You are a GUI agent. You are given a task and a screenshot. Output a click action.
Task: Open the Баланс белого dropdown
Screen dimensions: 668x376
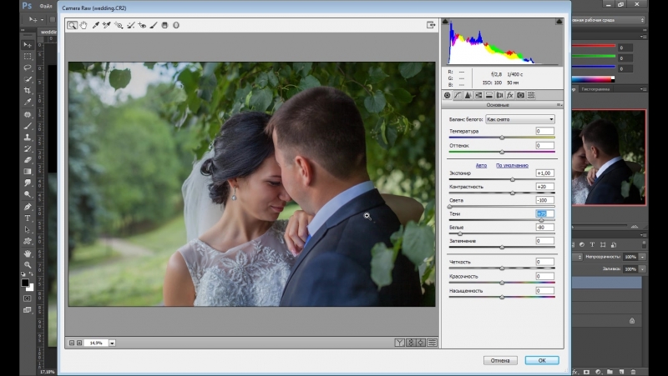point(520,119)
